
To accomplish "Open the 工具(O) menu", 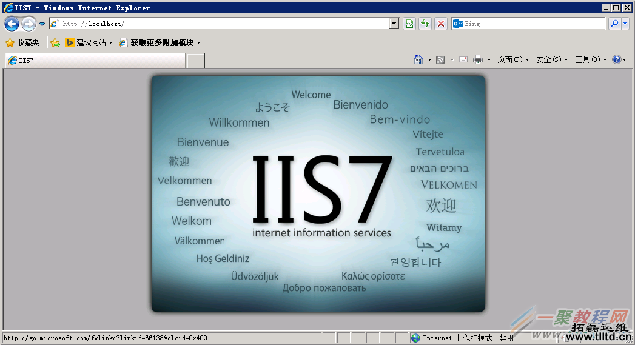I will coord(590,59).
